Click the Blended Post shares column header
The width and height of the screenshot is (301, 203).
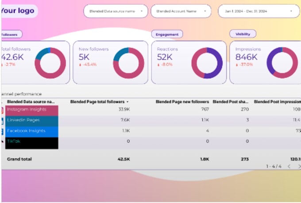pos(230,102)
